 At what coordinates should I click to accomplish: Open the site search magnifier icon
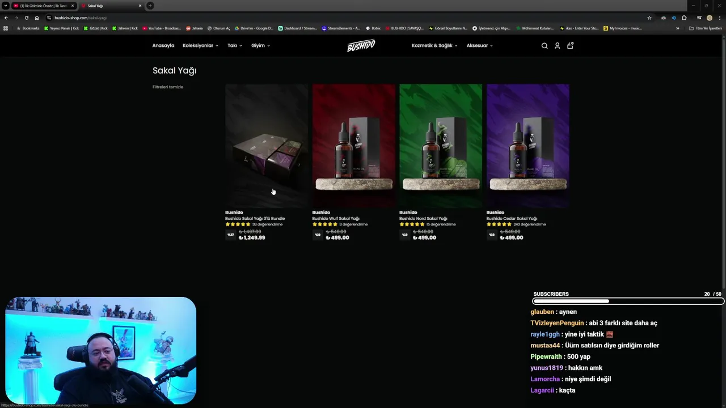pos(544,46)
